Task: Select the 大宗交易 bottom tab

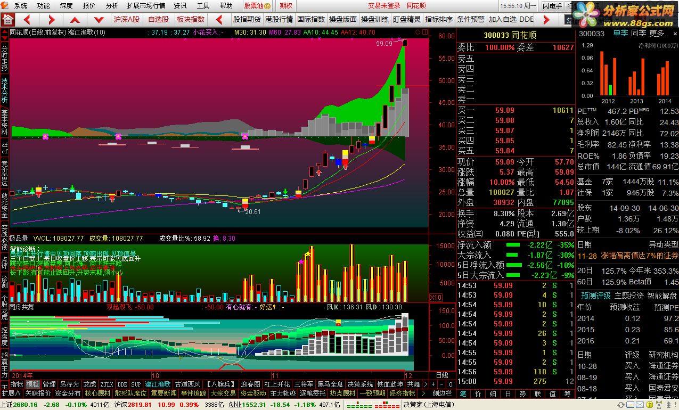Action: pyautogui.click(x=223, y=393)
